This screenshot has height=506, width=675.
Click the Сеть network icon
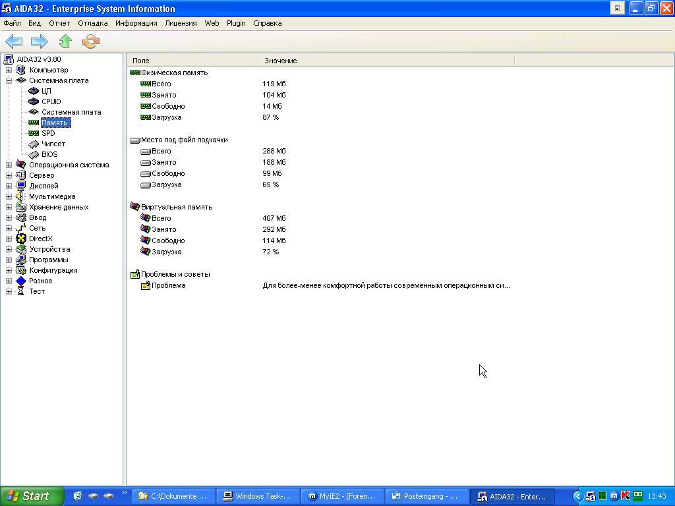[x=21, y=228]
